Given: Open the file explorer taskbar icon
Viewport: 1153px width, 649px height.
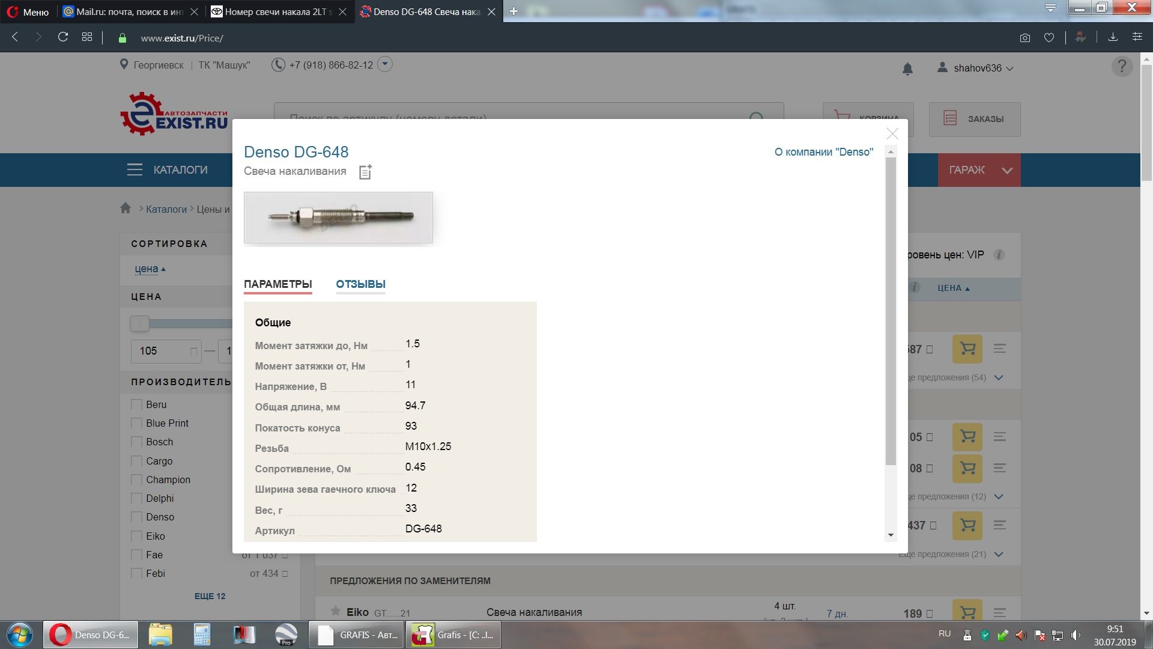Looking at the screenshot, I should (160, 635).
